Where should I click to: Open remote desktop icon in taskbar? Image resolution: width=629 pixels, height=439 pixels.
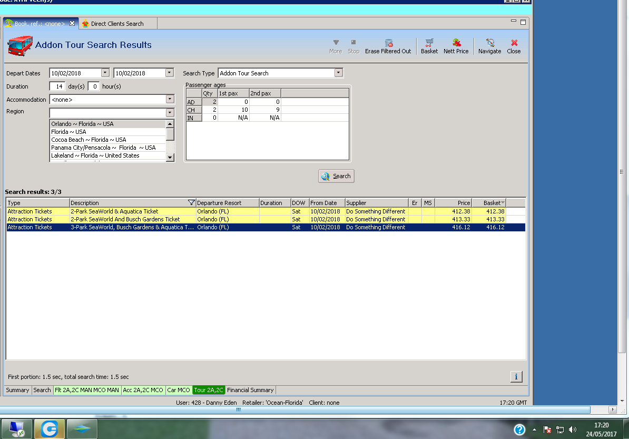17,429
